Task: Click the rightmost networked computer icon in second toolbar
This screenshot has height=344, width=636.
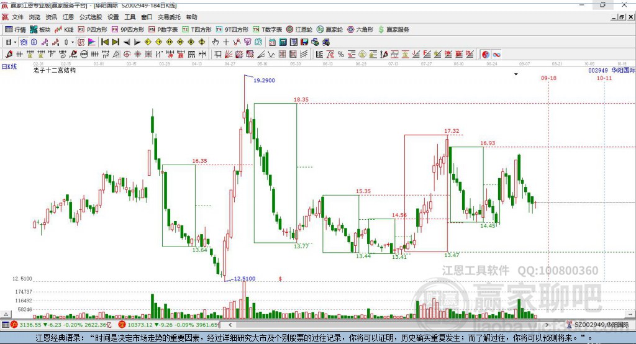Action: [326, 42]
